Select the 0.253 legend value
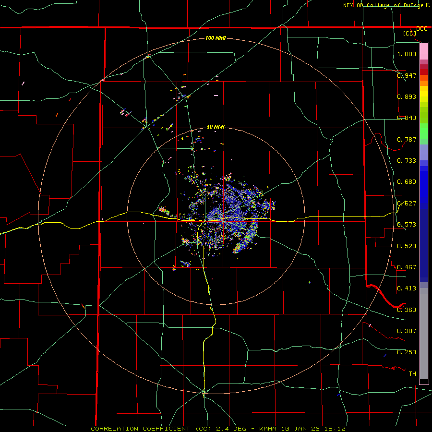The image size is (432, 432). [407, 352]
